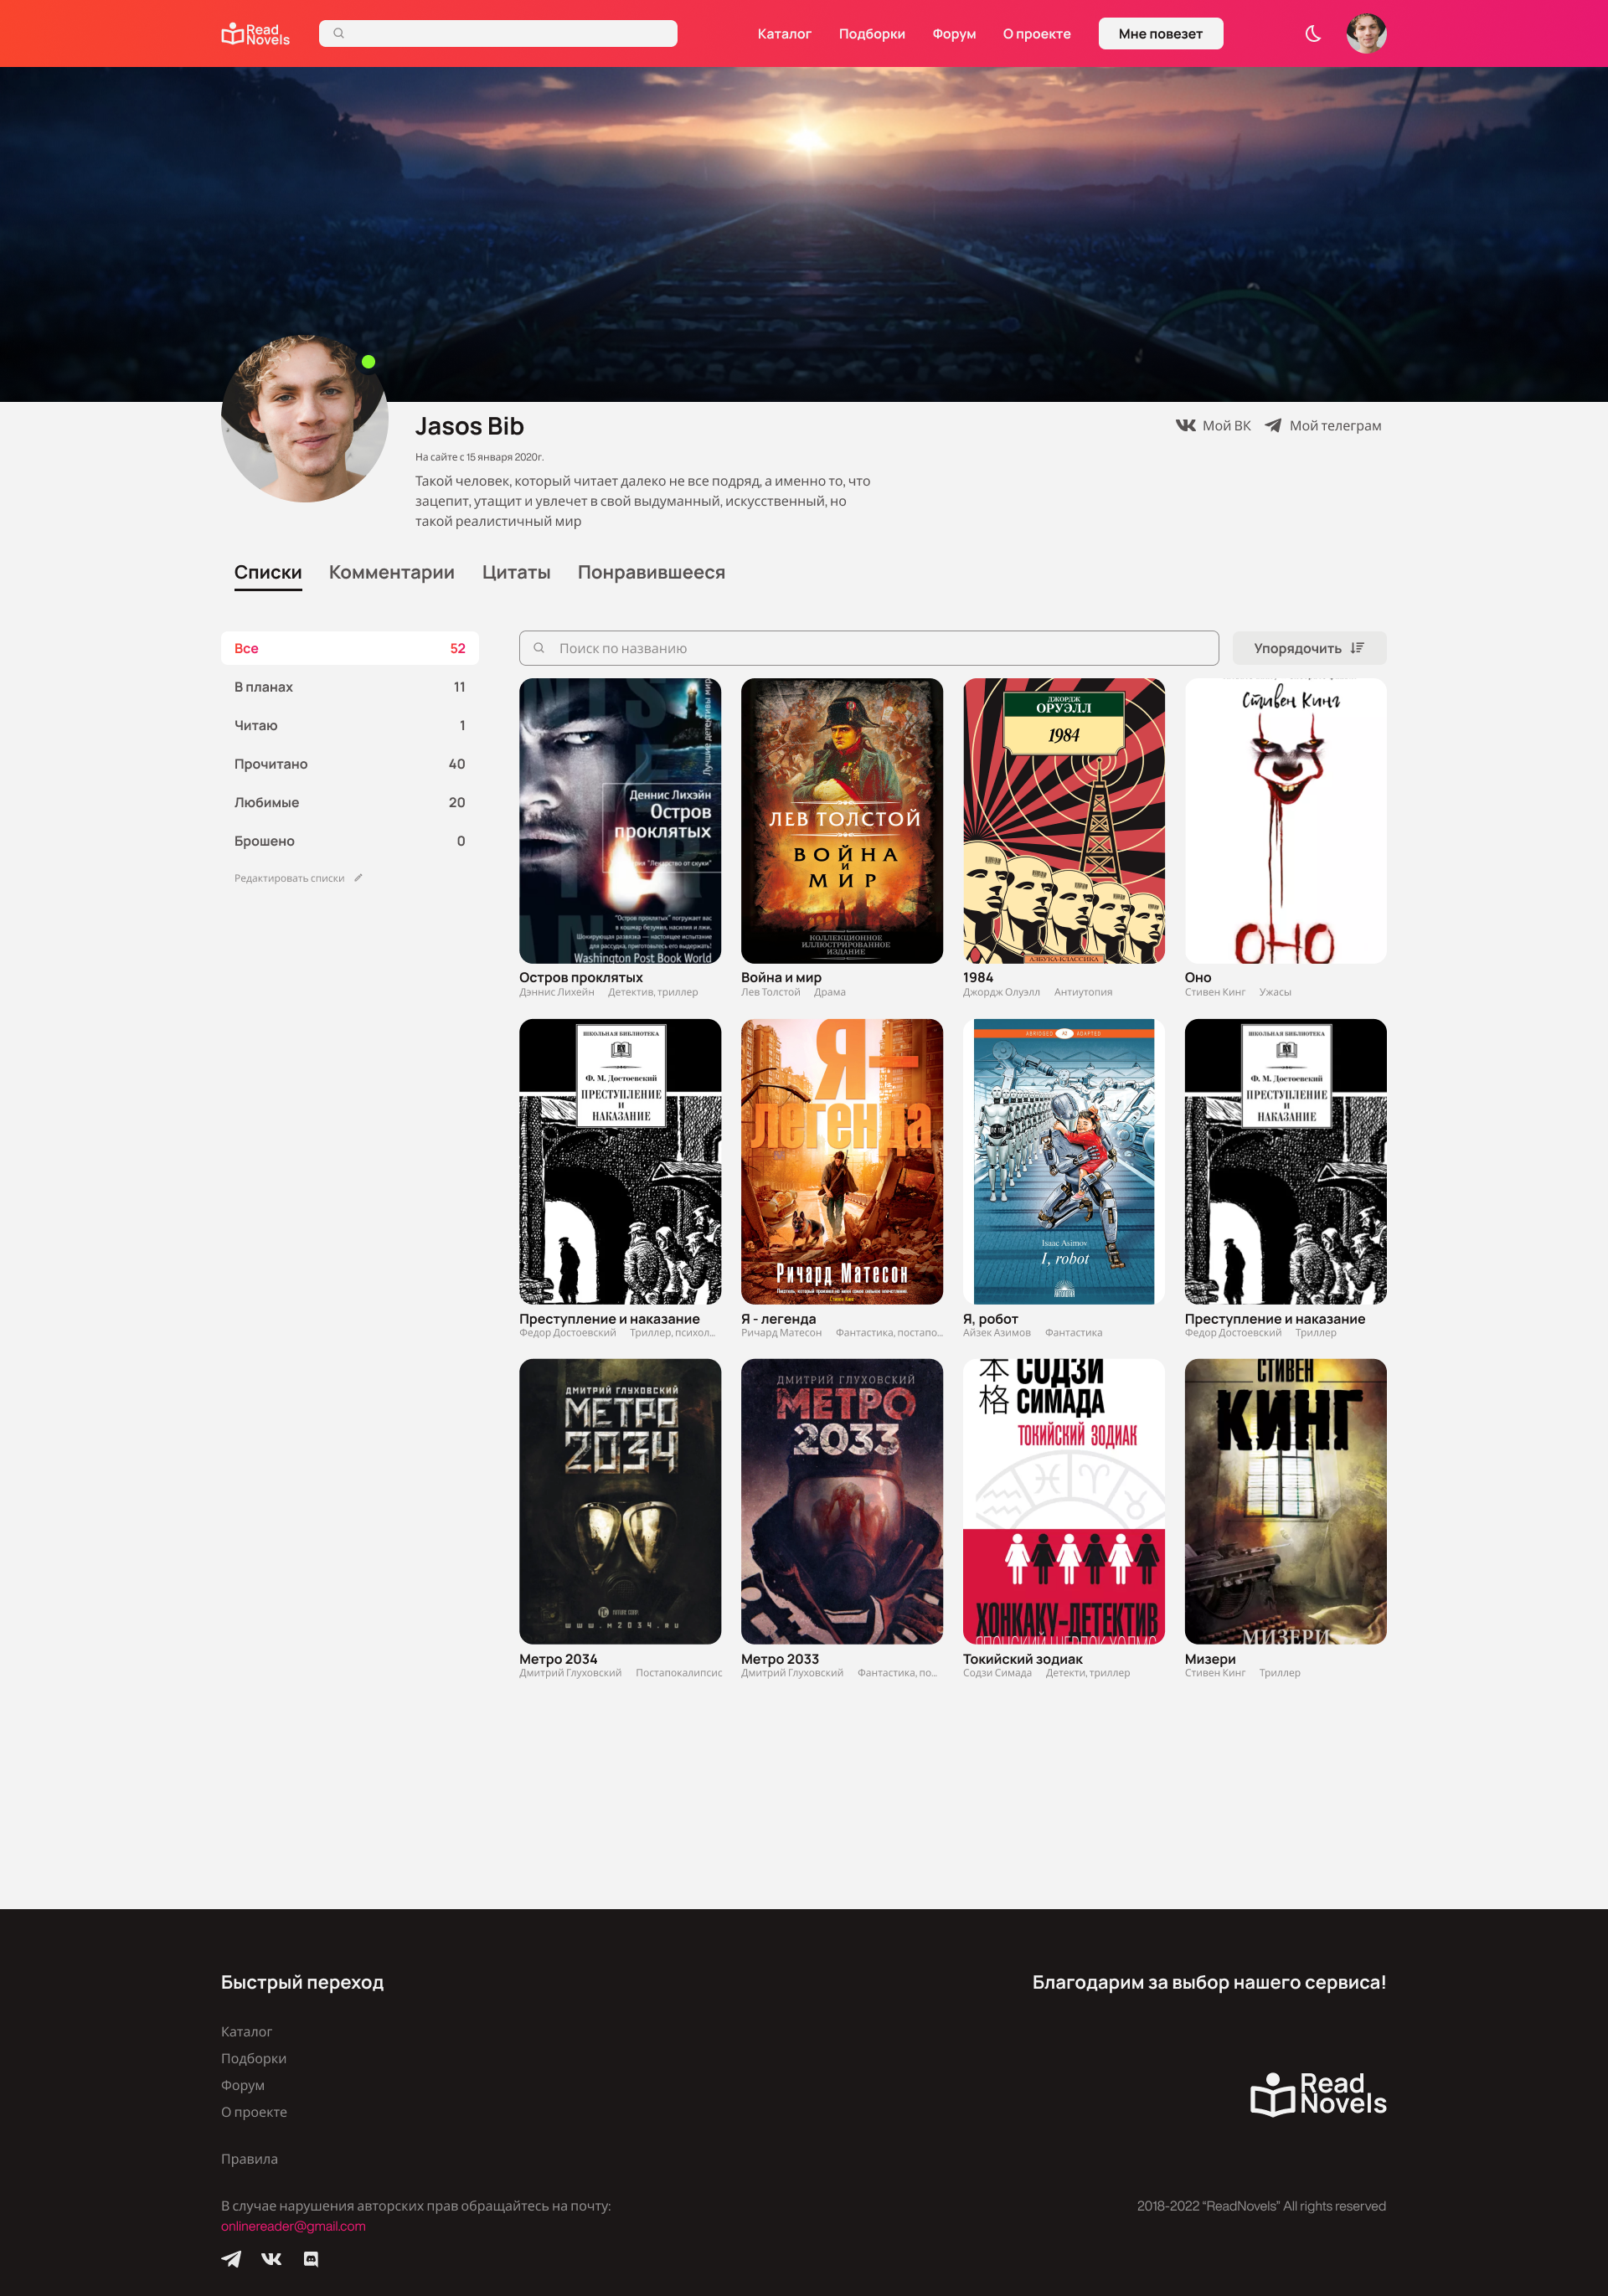Open the VK icon in the footer

pos(271,2259)
